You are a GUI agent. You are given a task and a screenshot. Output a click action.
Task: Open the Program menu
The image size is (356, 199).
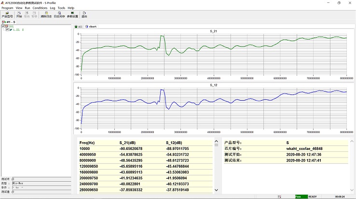coord(7,8)
